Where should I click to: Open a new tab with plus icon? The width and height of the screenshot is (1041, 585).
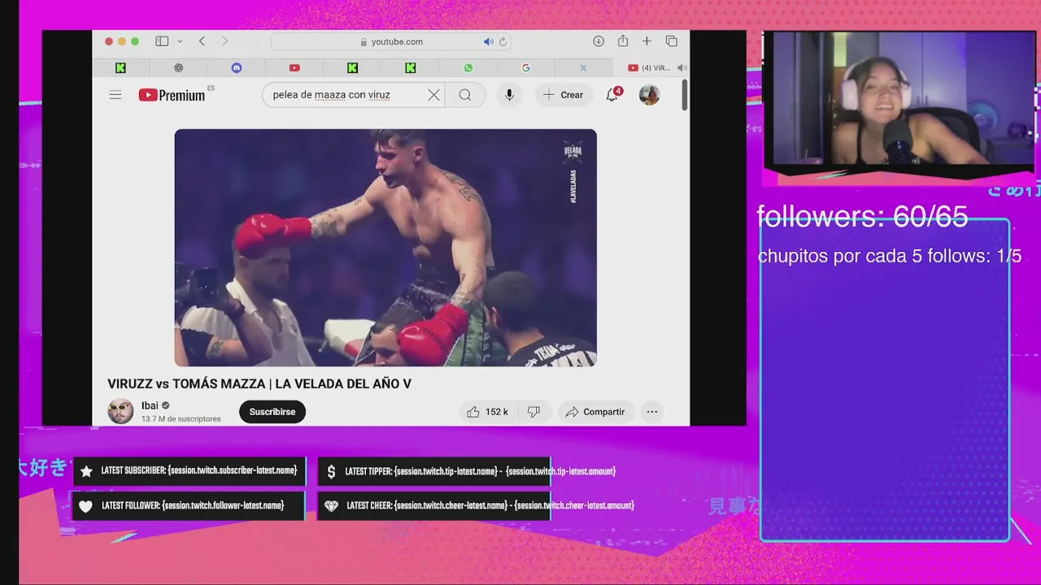(647, 41)
